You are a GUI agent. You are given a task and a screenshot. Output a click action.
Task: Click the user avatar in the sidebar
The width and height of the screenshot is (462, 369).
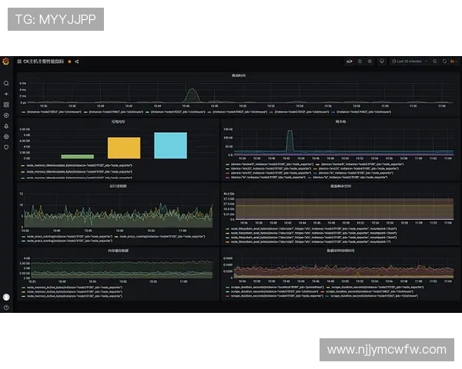pos(6,297)
